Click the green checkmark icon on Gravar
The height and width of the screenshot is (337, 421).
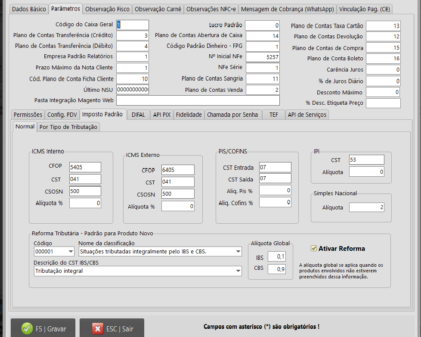[27, 328]
